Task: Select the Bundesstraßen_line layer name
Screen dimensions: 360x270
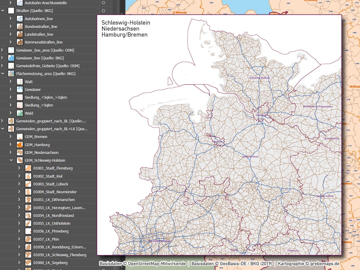Action: 41,26
